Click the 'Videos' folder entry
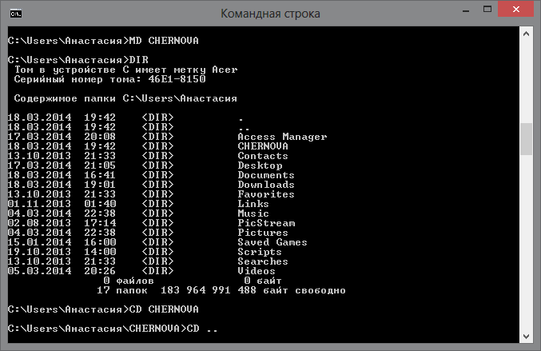This screenshot has width=541, height=351. [257, 271]
